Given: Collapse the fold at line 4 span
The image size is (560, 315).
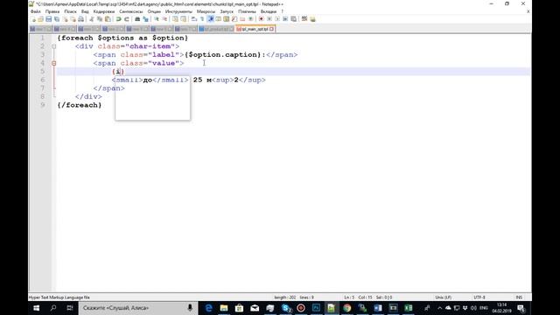Looking at the screenshot, I should click(54, 63).
